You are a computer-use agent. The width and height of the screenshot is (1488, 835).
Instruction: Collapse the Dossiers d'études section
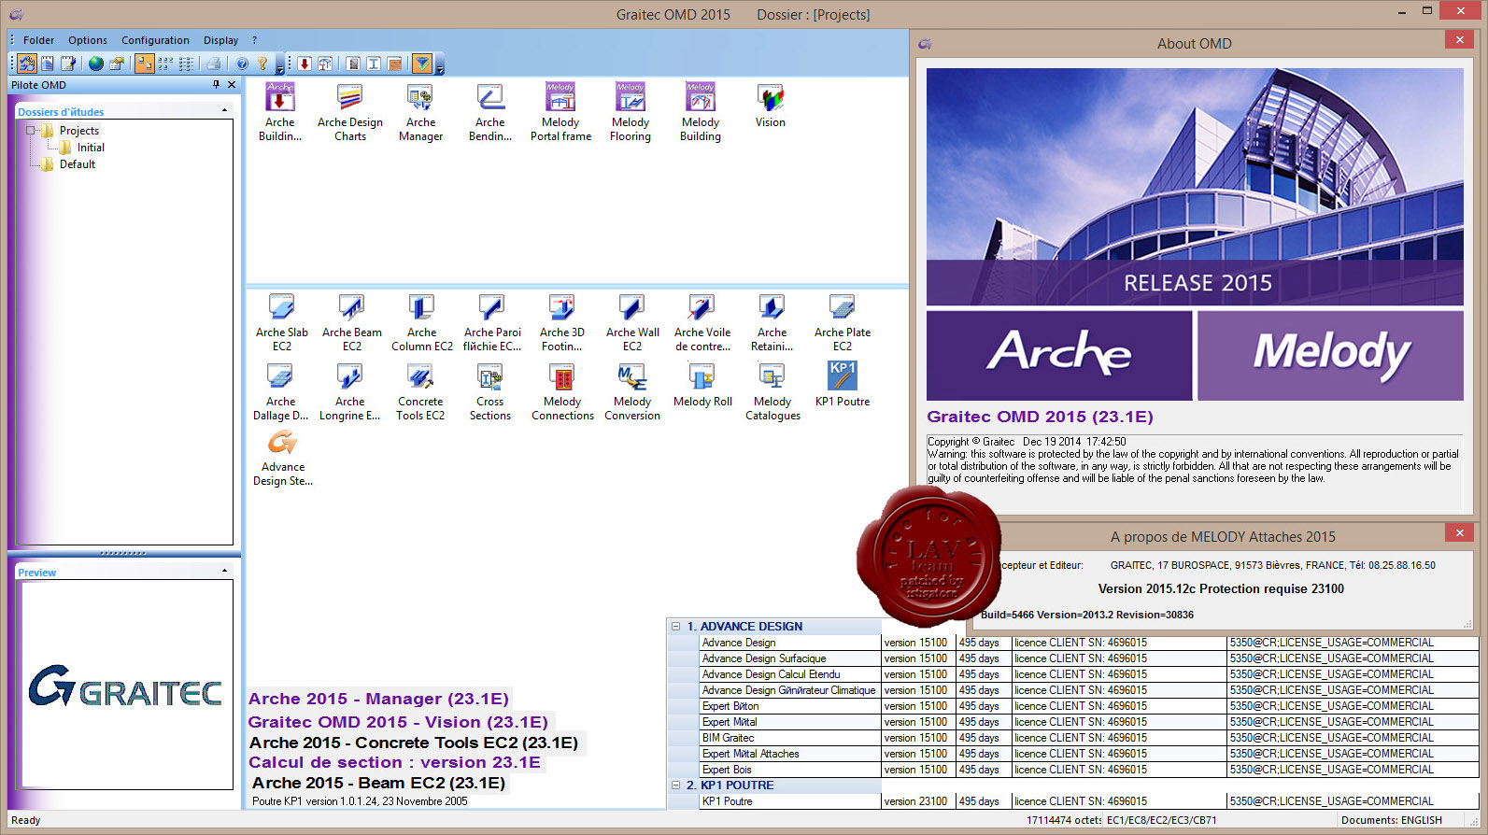tap(224, 111)
